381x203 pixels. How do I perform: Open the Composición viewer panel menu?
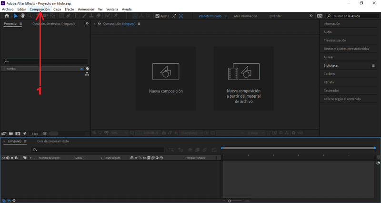pos(139,24)
